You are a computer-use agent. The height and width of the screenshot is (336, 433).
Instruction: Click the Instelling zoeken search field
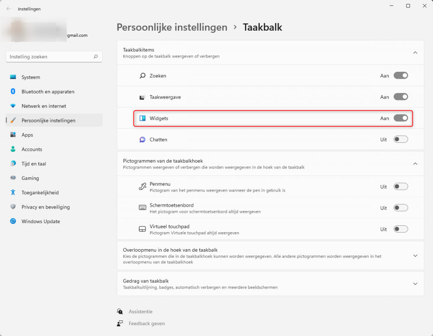(x=50, y=57)
